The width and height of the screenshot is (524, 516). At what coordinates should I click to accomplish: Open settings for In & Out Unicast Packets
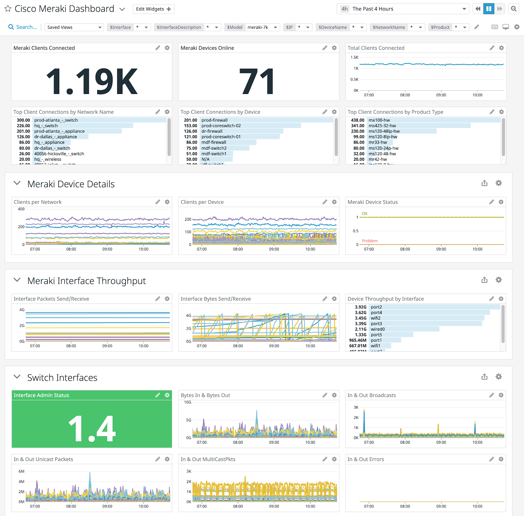(x=167, y=459)
